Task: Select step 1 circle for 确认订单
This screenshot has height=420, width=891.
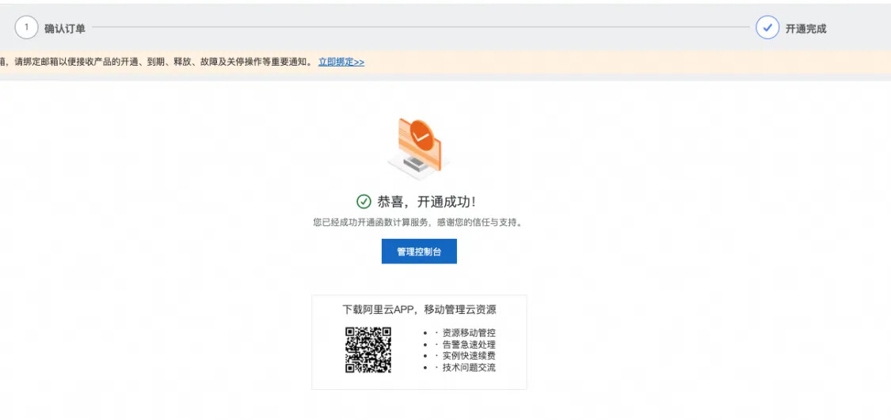Action: pos(26,27)
